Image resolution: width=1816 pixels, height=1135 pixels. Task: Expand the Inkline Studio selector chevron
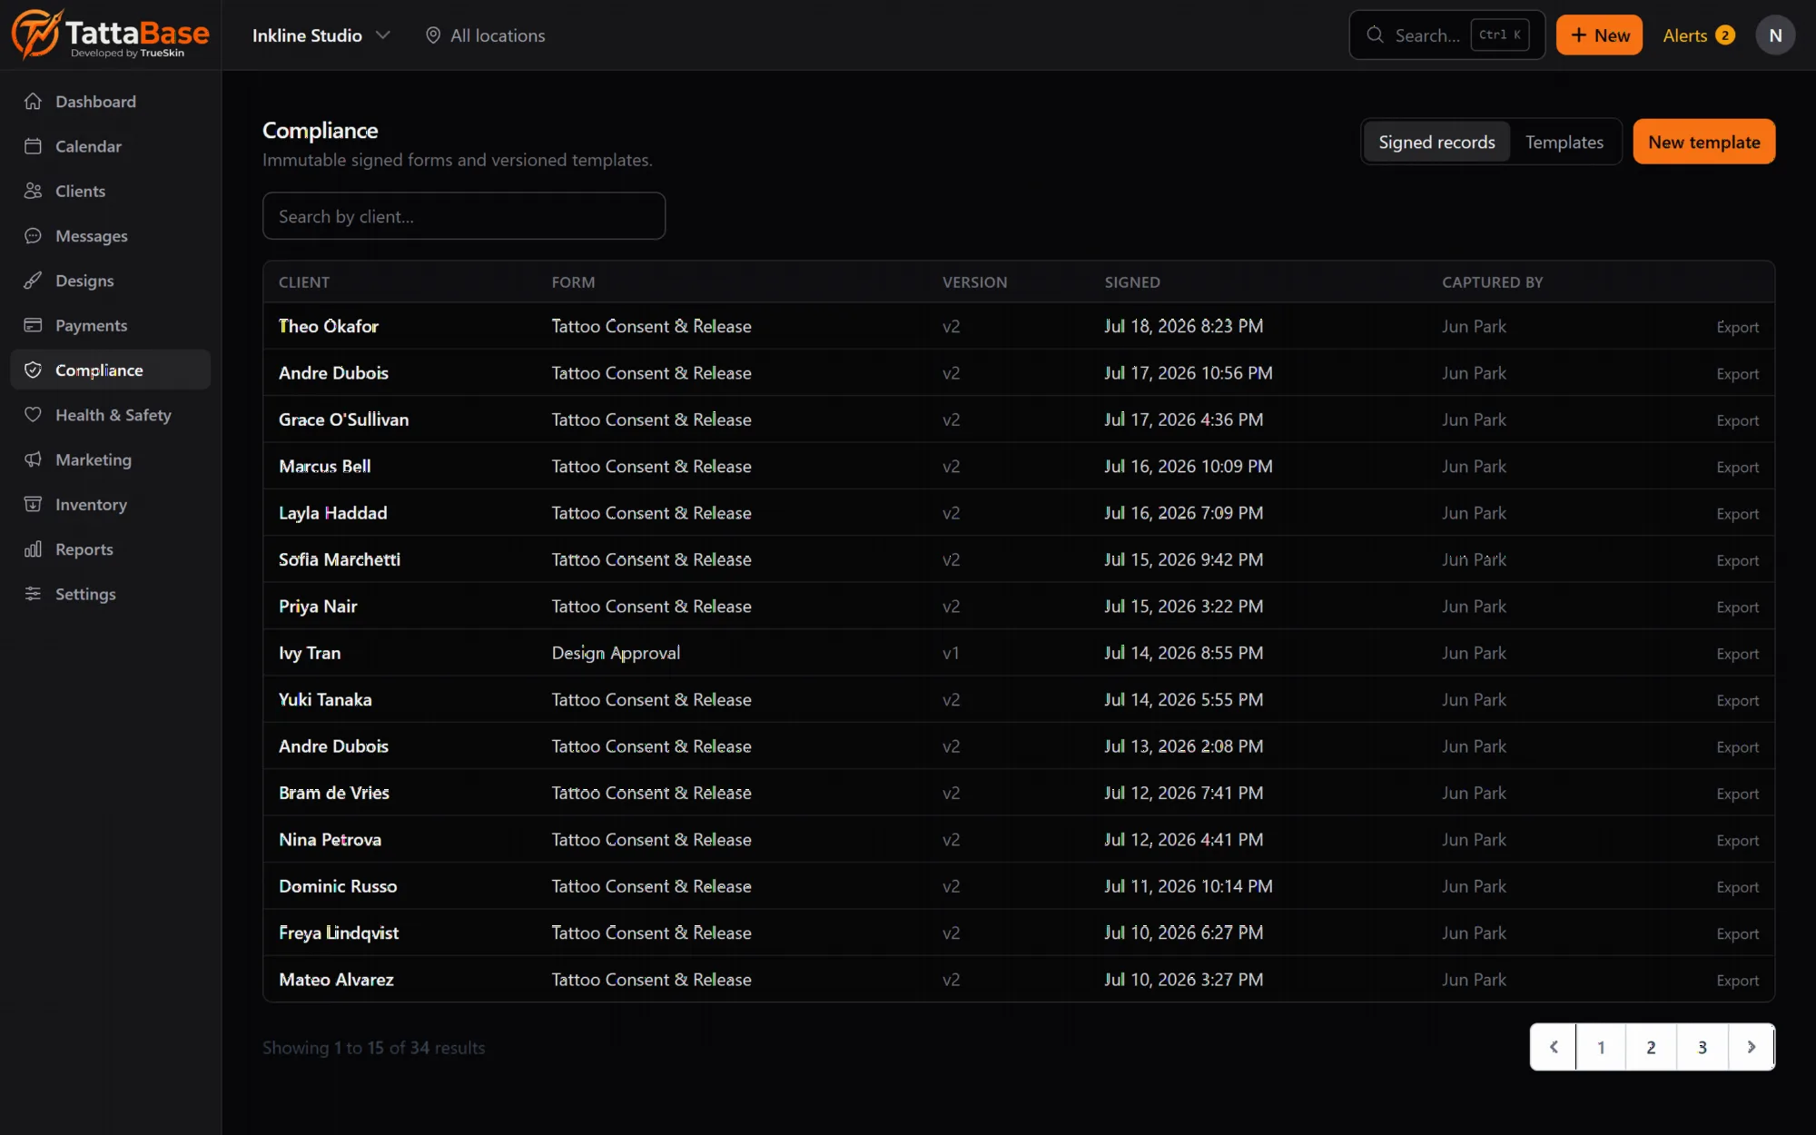pyautogui.click(x=383, y=35)
